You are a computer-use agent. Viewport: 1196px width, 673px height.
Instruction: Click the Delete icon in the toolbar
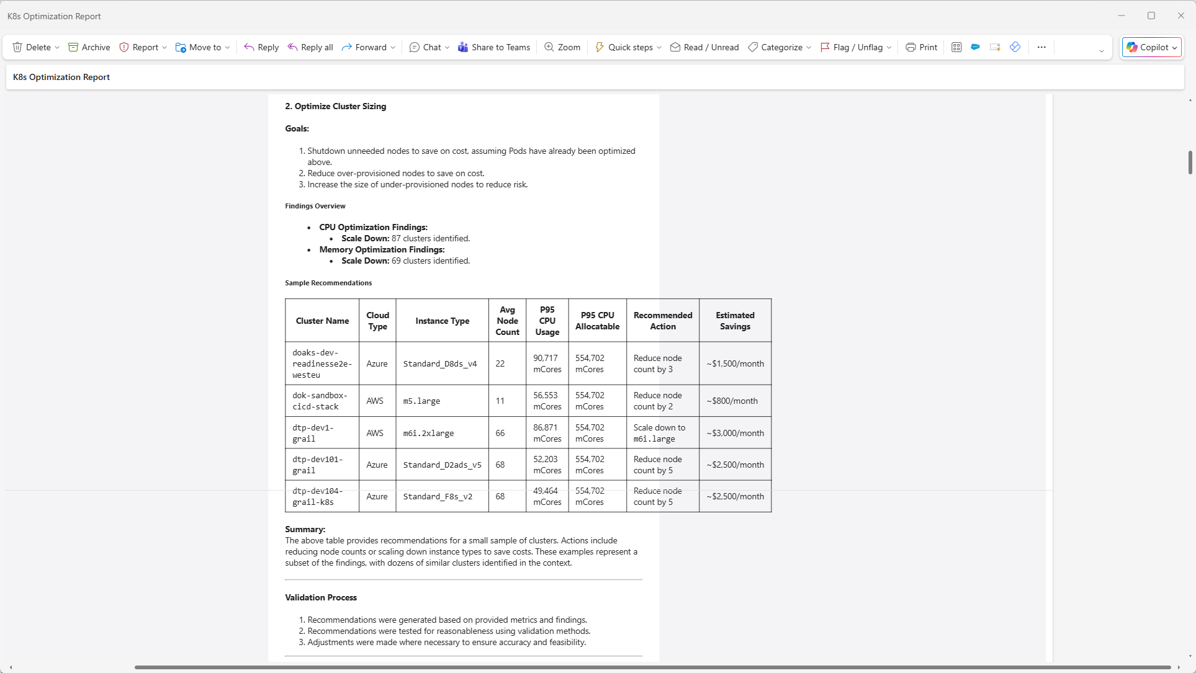(x=17, y=47)
